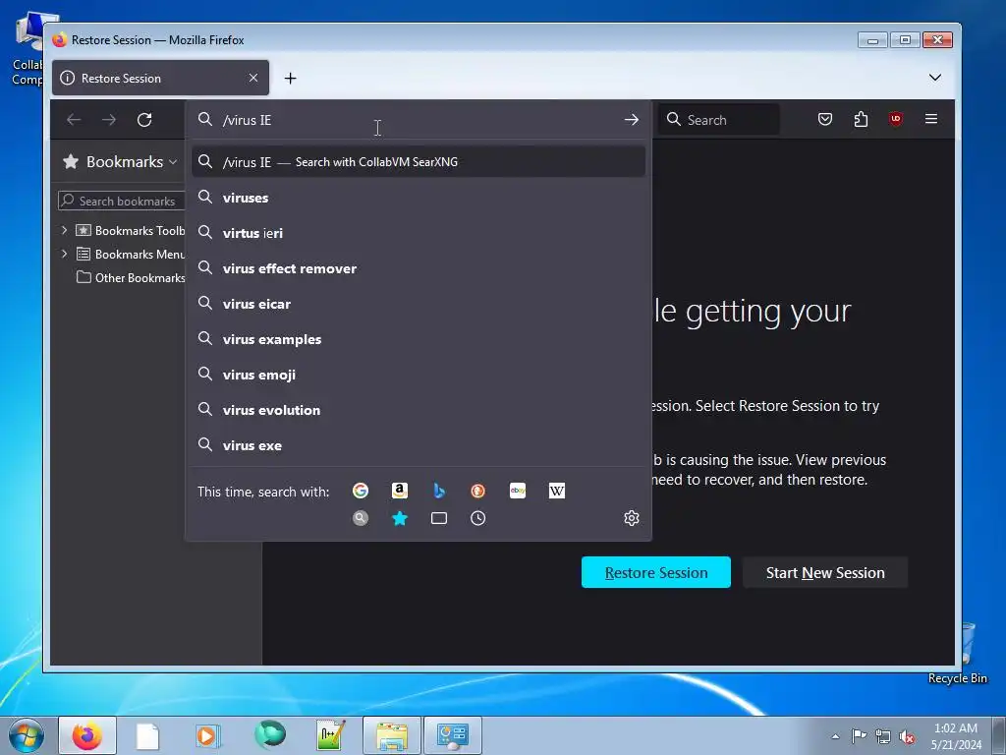Click the Start New Session button

pyautogui.click(x=825, y=572)
